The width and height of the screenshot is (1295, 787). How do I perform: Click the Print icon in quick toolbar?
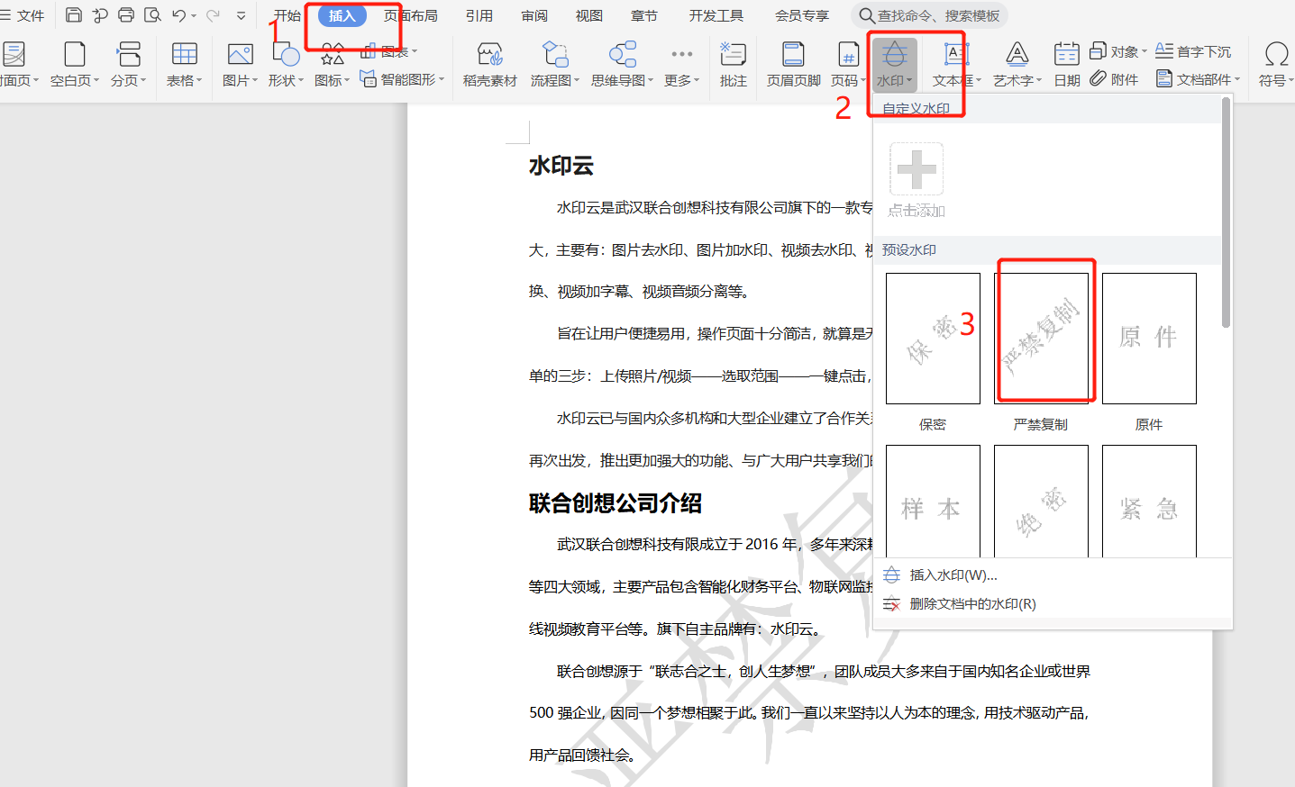(126, 15)
